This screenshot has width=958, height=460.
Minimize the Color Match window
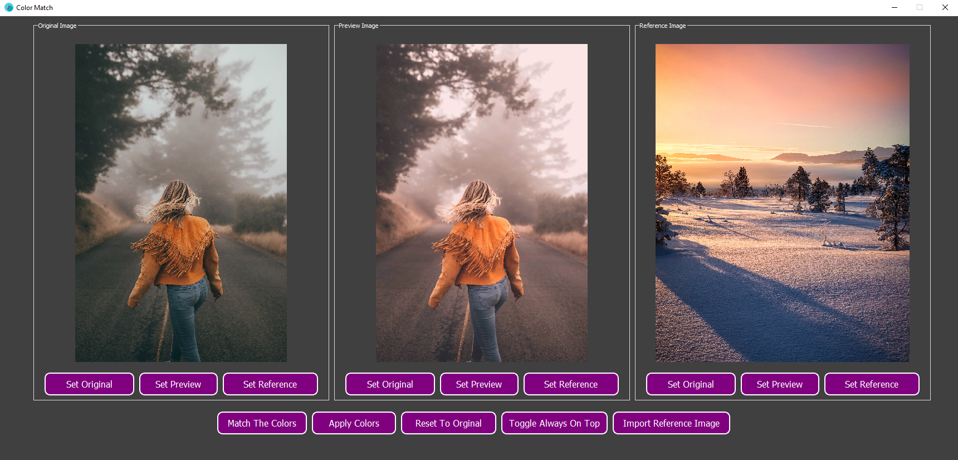(x=895, y=8)
